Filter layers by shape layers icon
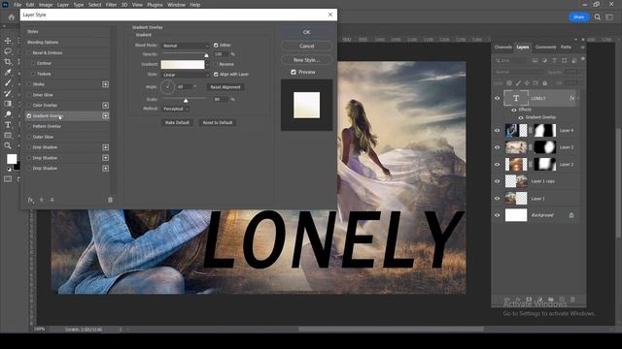 (x=564, y=60)
